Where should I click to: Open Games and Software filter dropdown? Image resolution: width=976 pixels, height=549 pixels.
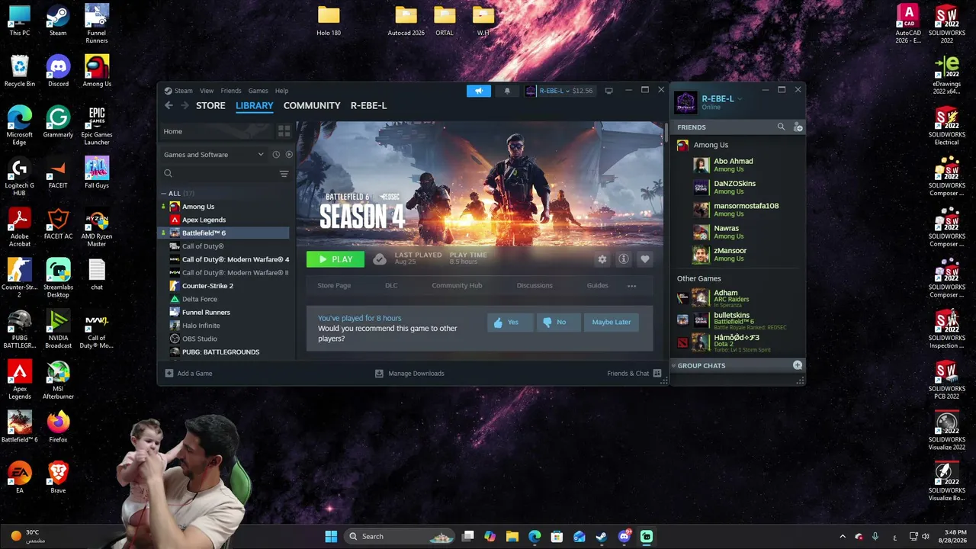click(213, 155)
